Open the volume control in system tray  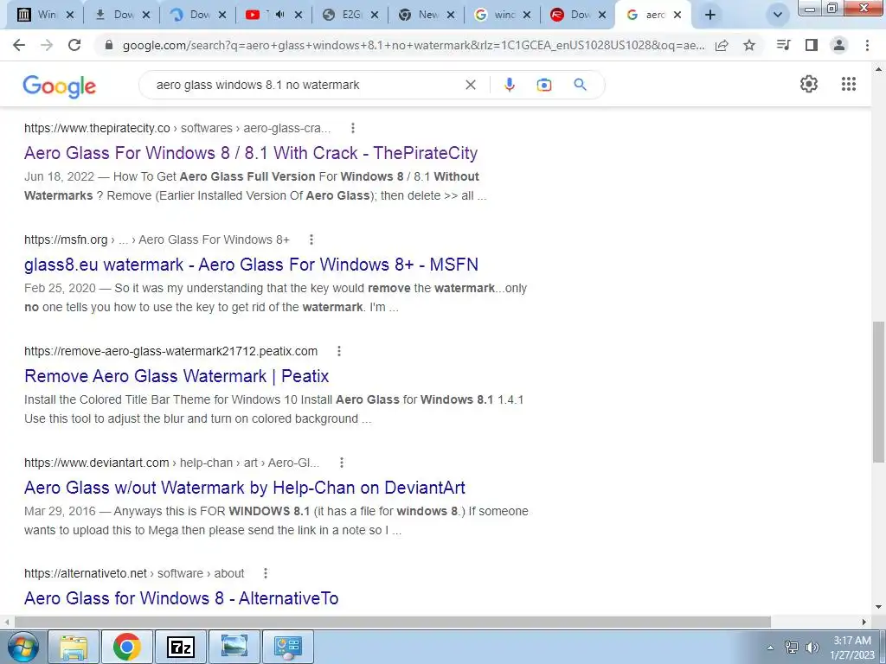[x=812, y=648]
